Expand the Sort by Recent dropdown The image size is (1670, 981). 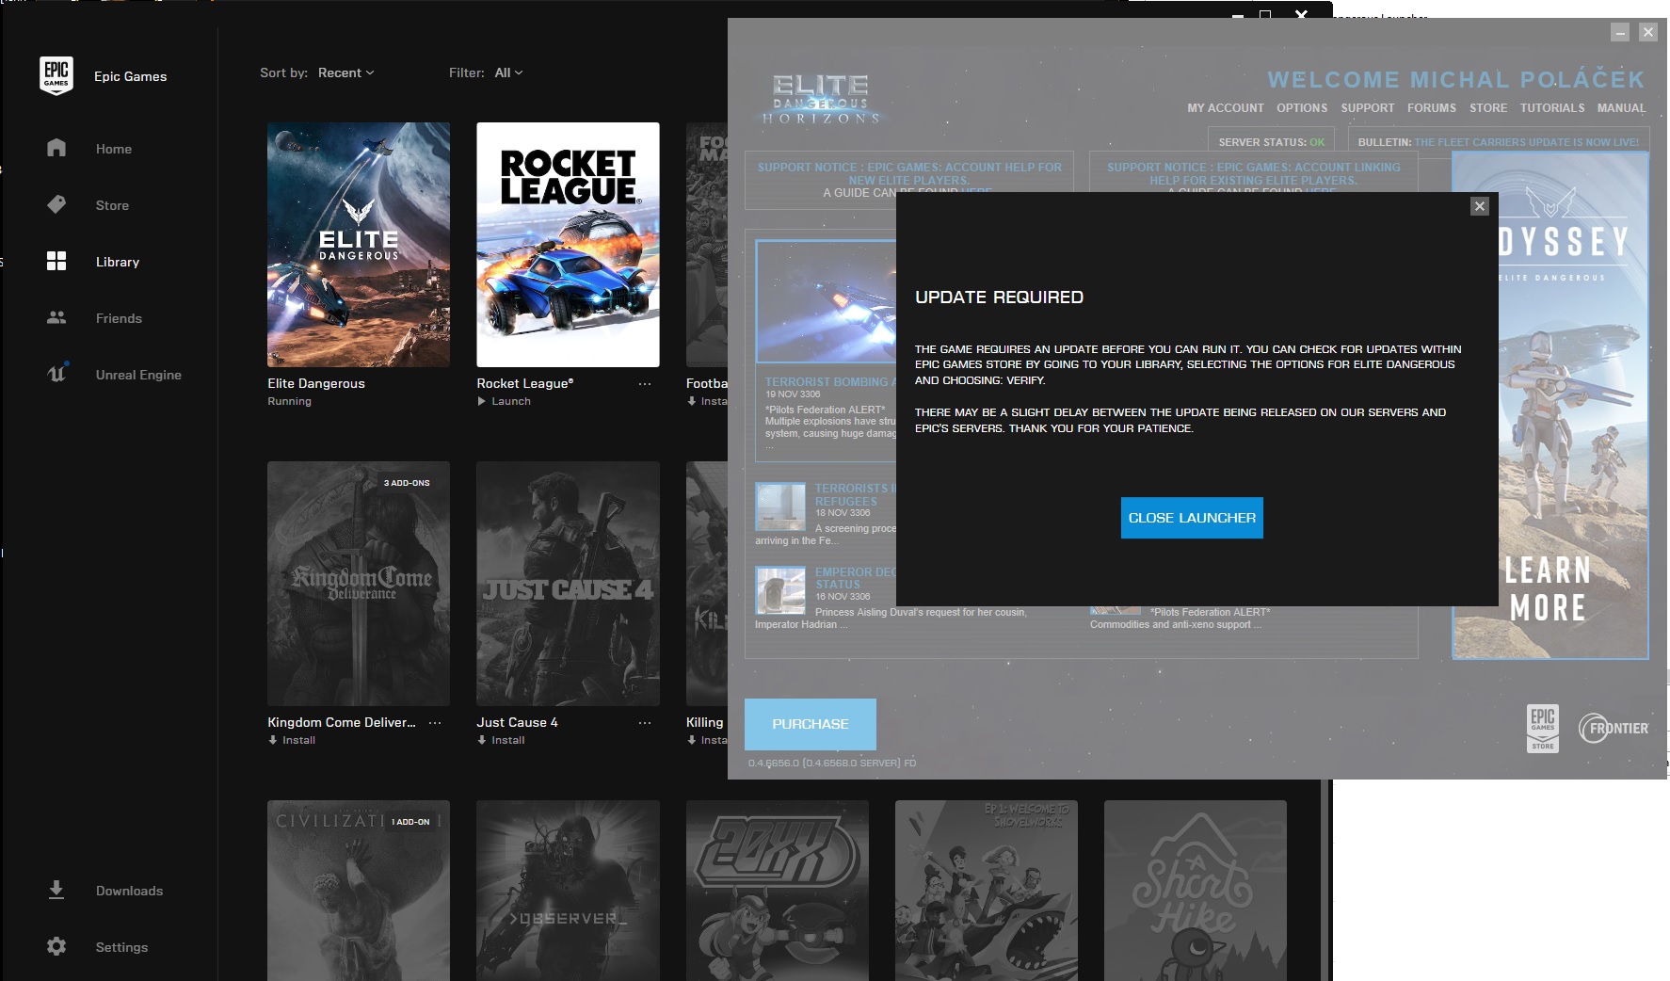(345, 72)
